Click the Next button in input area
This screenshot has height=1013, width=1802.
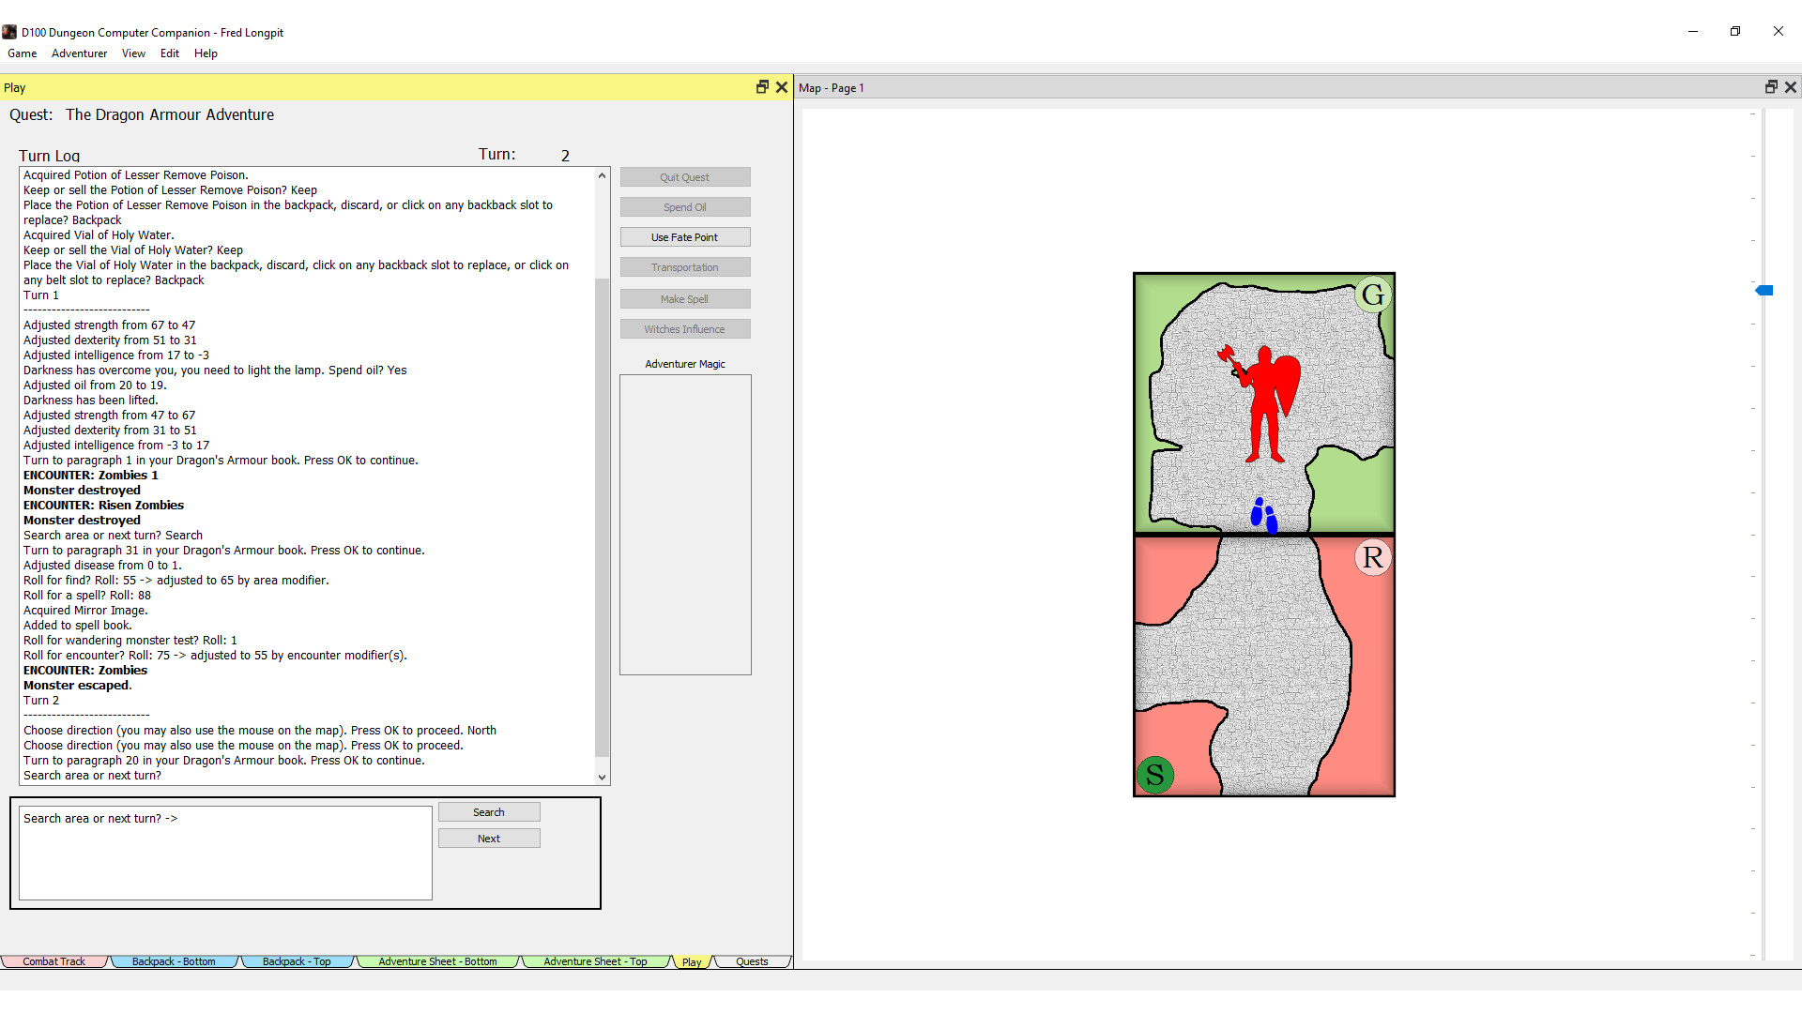(x=488, y=839)
